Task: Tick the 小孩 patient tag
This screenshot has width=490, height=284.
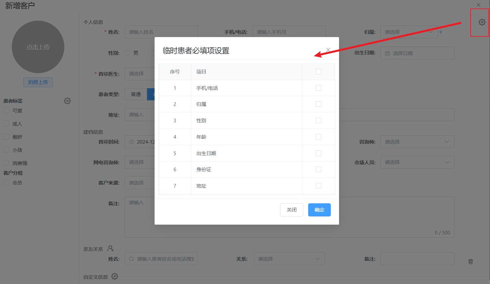Action: pyautogui.click(x=6, y=150)
